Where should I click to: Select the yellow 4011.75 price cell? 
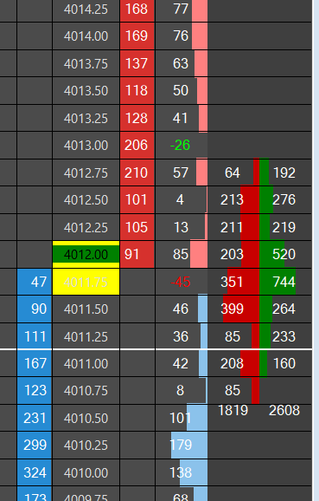click(x=86, y=282)
